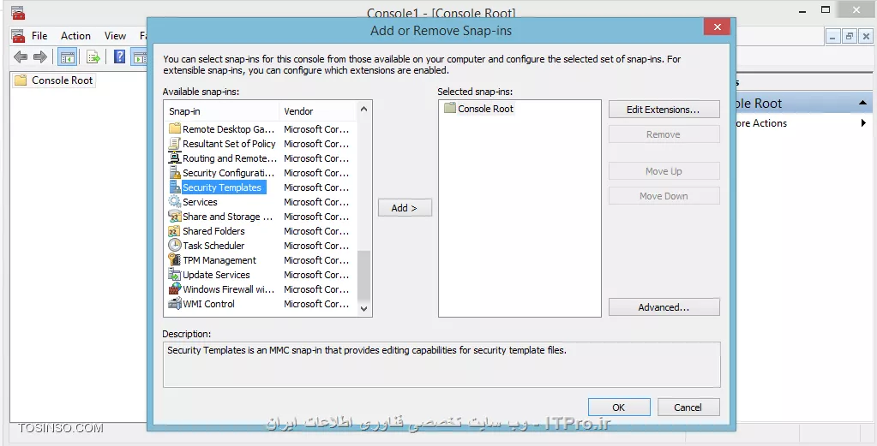Viewport: 877px width, 446px height.
Task: Click the Console Root folder icon in Selected snap-ins
Action: tap(450, 109)
